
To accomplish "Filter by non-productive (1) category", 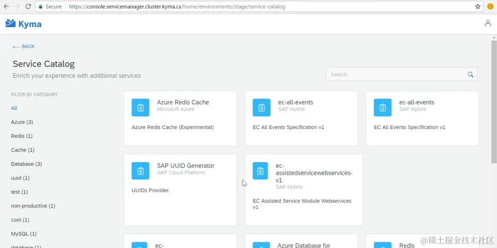I will pos(33,206).
